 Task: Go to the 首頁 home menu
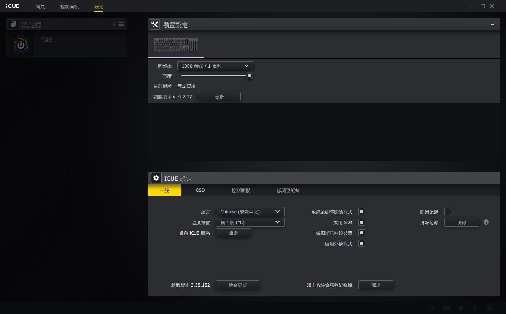pos(40,7)
